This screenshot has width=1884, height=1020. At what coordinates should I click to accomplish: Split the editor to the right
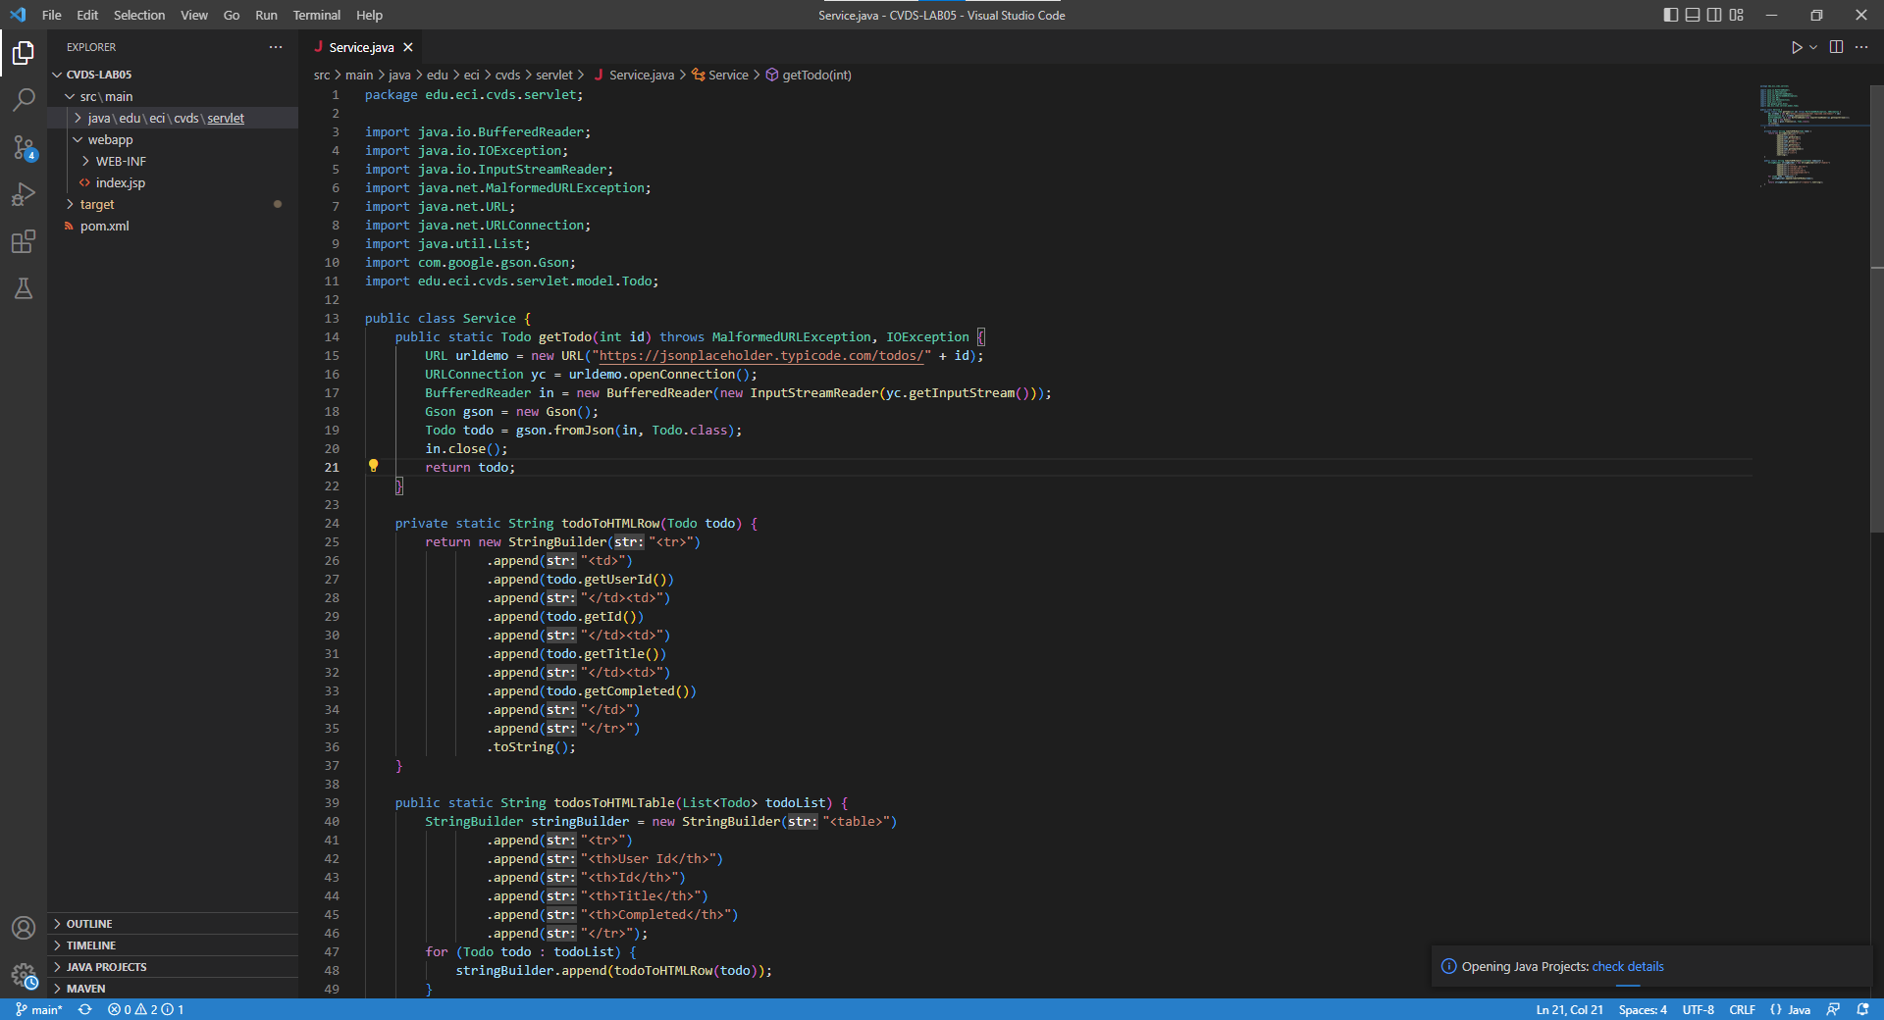(1836, 47)
